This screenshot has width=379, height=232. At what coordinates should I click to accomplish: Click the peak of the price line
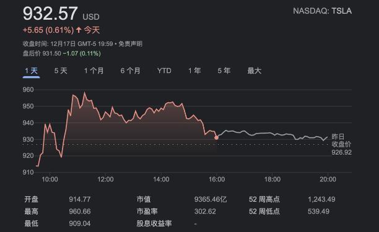point(84,92)
